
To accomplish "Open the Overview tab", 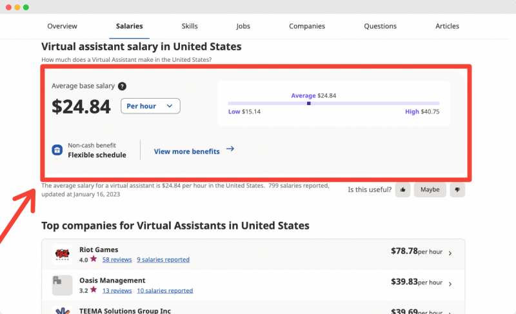I will pos(62,26).
